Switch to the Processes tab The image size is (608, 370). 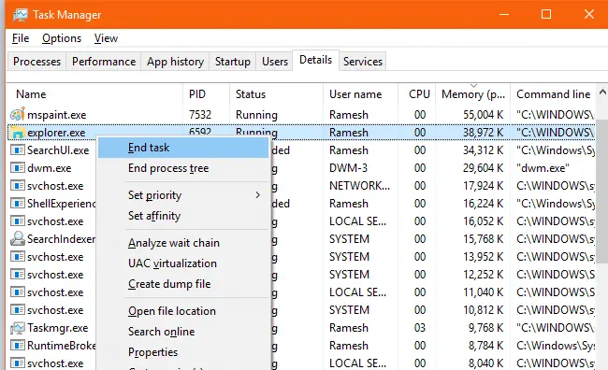click(x=36, y=62)
